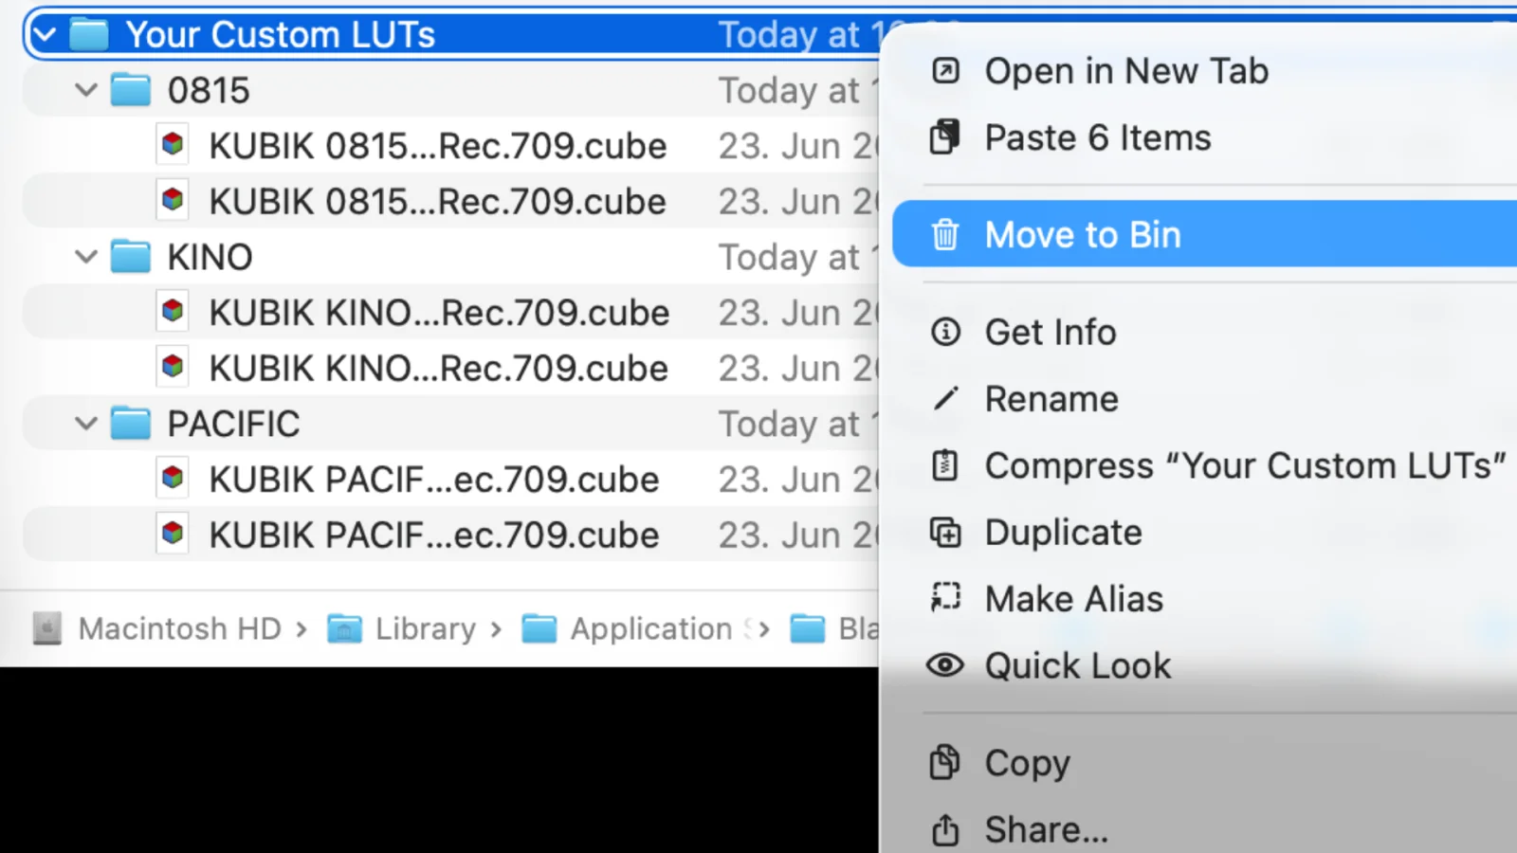Image resolution: width=1517 pixels, height=853 pixels.
Task: Collapse the Your Custom LUTs folder
Action: (45, 35)
